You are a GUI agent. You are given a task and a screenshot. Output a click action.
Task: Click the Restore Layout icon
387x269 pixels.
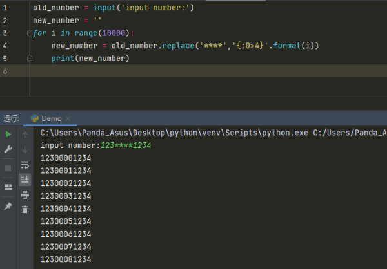click(8, 187)
